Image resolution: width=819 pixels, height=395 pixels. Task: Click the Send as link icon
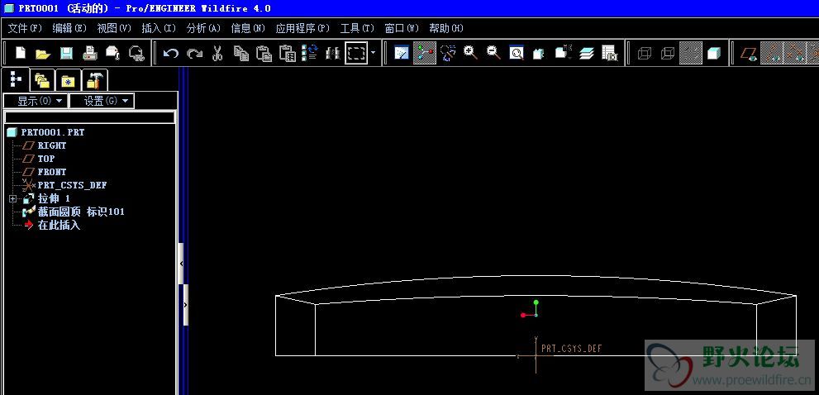pyautogui.click(x=136, y=53)
